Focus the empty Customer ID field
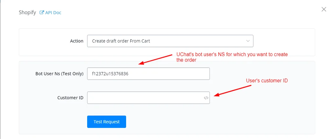This screenshot has height=139, width=331. click(148, 97)
